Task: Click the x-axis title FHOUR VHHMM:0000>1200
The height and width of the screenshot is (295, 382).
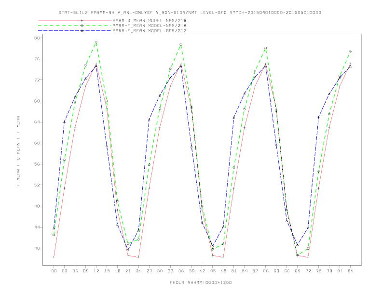Action: (201, 282)
